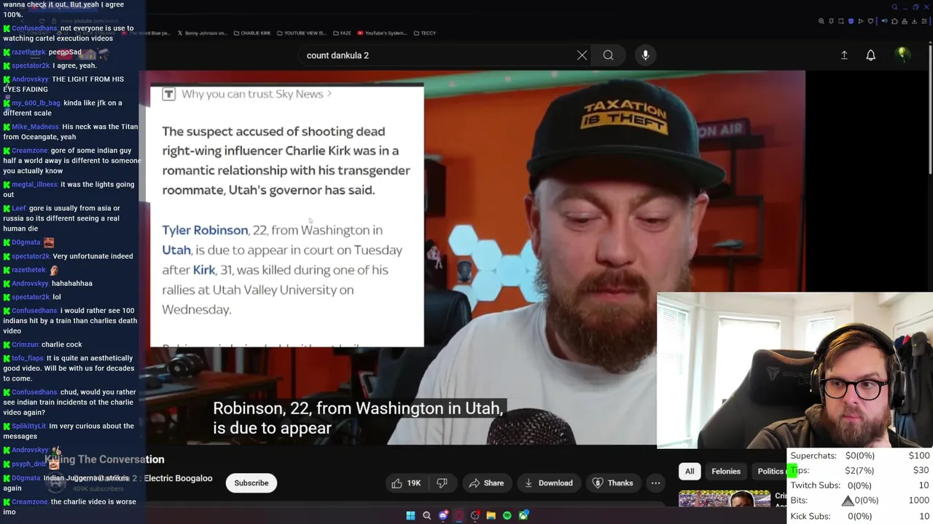Click chat username 'SplikittyLit'

28,426
